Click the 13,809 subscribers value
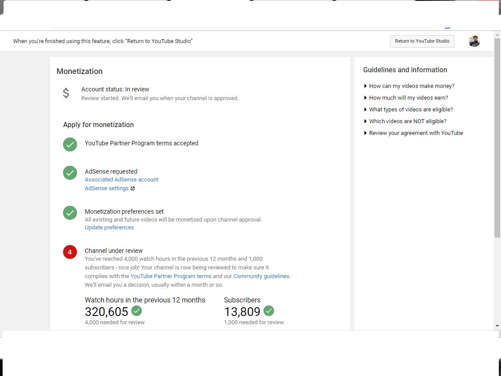The width and height of the screenshot is (501, 376). point(242,312)
